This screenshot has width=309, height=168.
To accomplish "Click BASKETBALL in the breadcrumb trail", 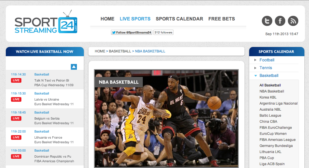I will tap(120, 51).
